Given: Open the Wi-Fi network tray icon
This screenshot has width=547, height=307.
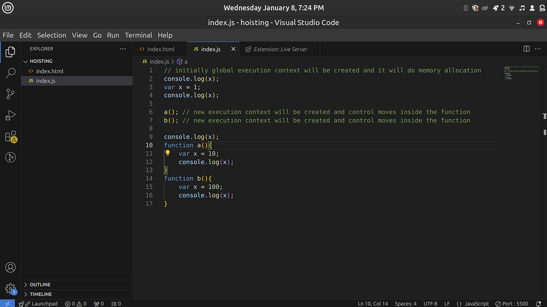Looking at the screenshot, I should coord(511,8).
